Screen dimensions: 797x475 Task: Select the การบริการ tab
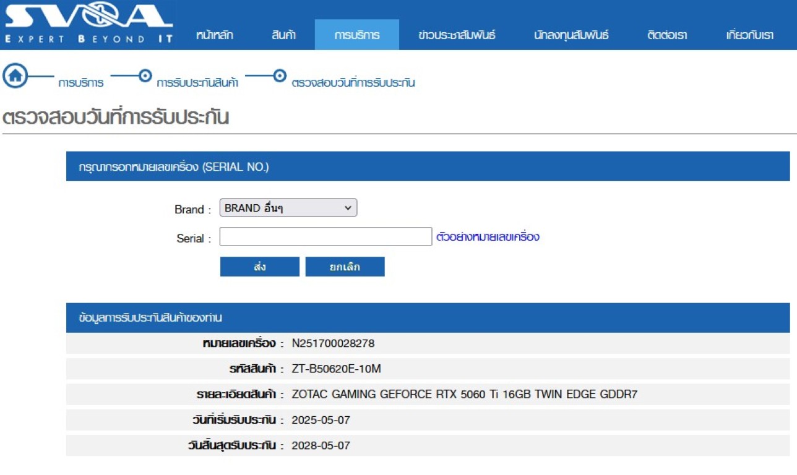tap(357, 35)
